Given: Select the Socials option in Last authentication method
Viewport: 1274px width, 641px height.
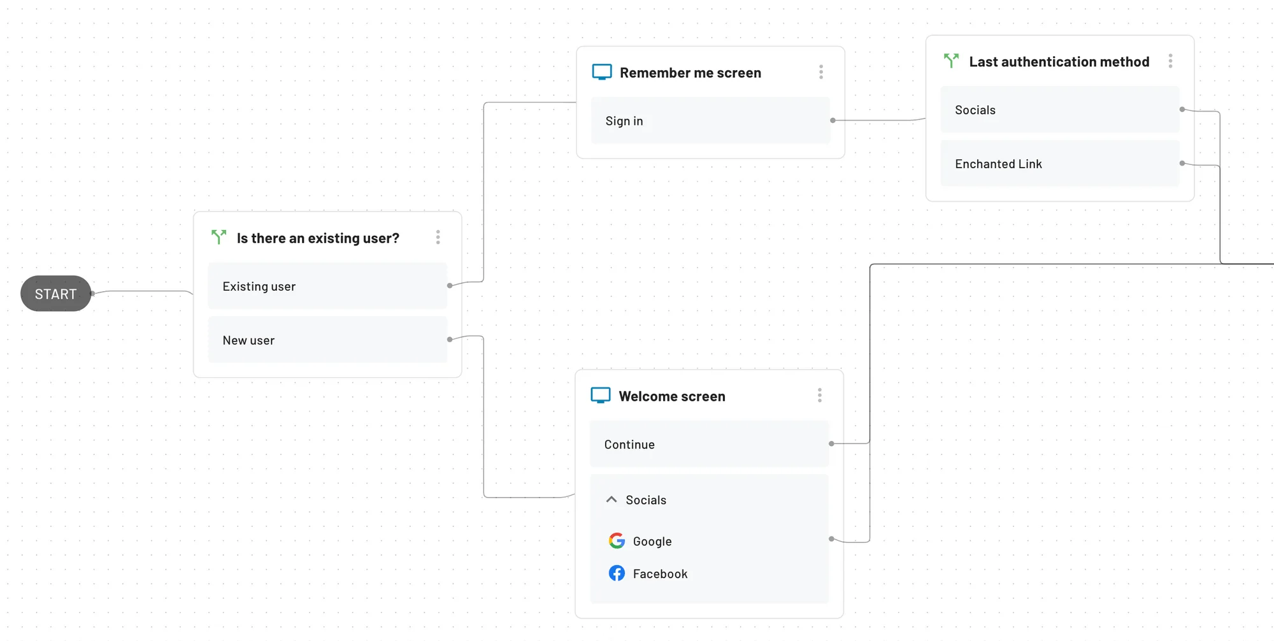Looking at the screenshot, I should [1059, 110].
